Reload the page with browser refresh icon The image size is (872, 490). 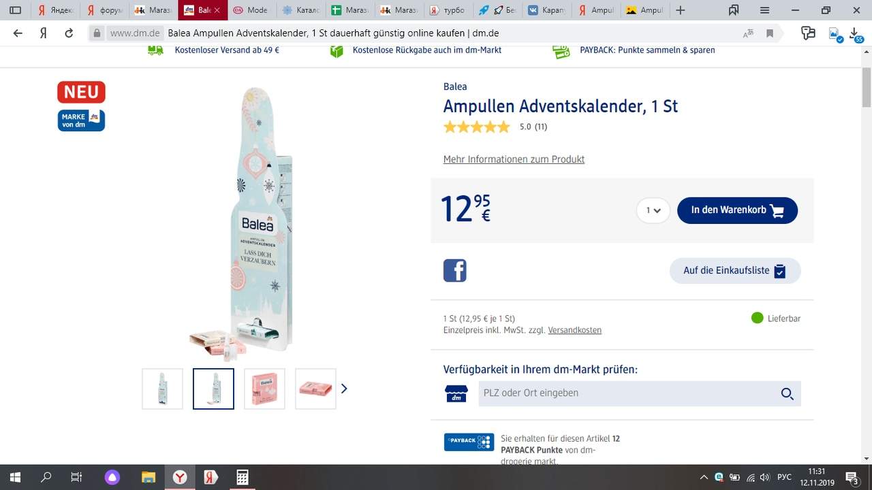68,33
